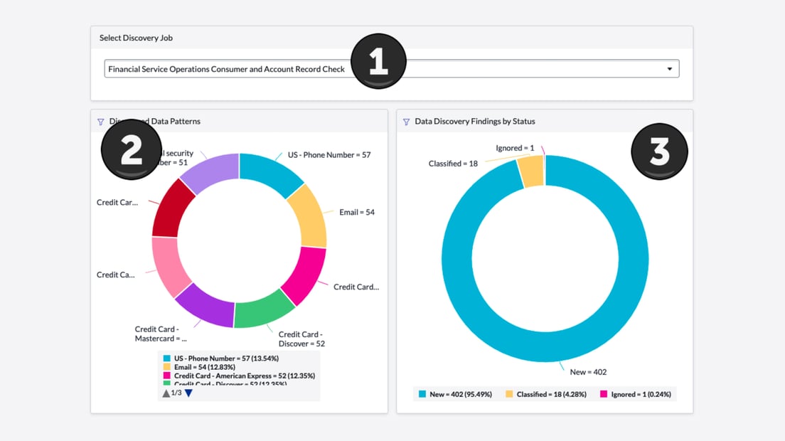Image resolution: width=785 pixels, height=441 pixels.
Task: Select the Email color square in the legend
Action: pos(166,366)
